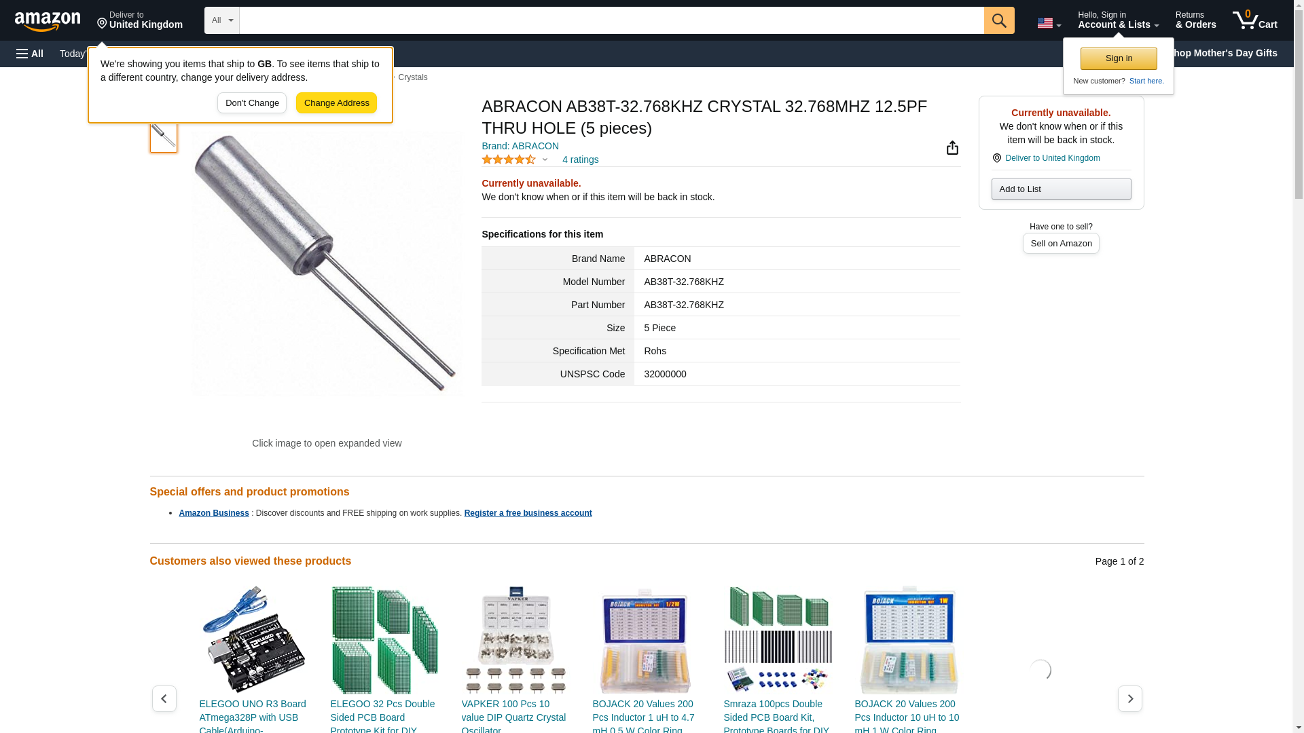1304x733 pixels.
Task: Open the shopping cart
Action: (1254, 20)
